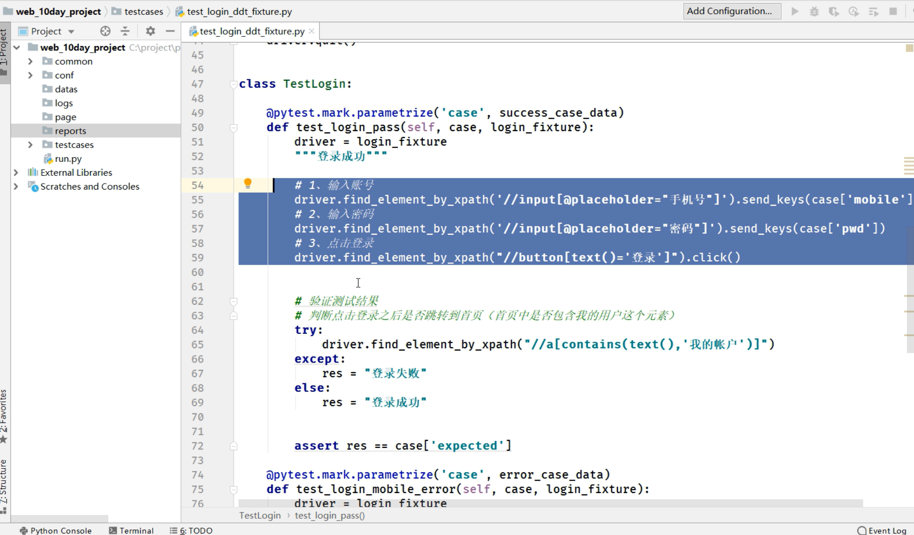
Task: Toggle fold marker on test_login_pass definition line
Action: click(x=233, y=128)
